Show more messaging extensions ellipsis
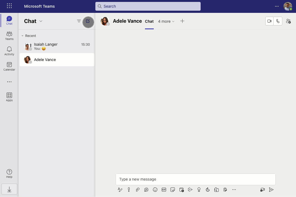Viewport: 296px width, 197px height. [234, 190]
